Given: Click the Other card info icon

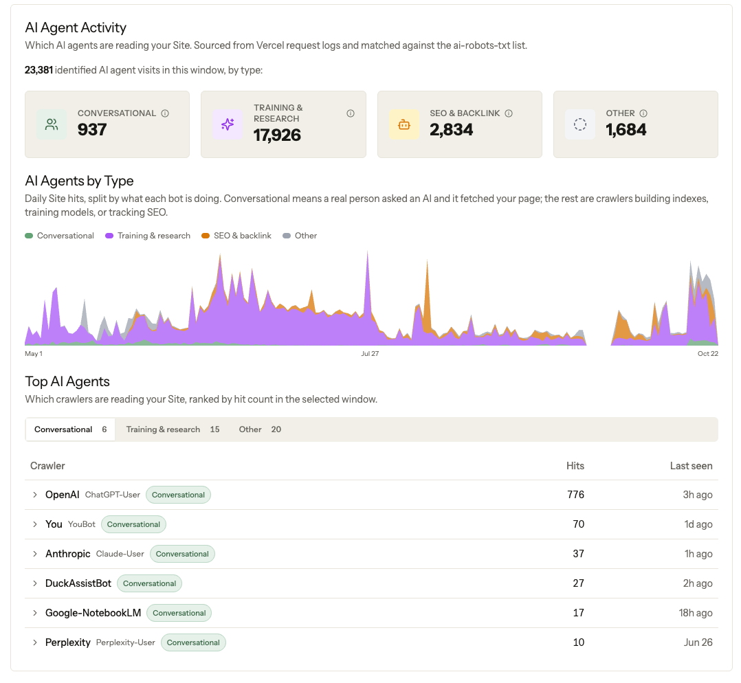Looking at the screenshot, I should coord(643,113).
